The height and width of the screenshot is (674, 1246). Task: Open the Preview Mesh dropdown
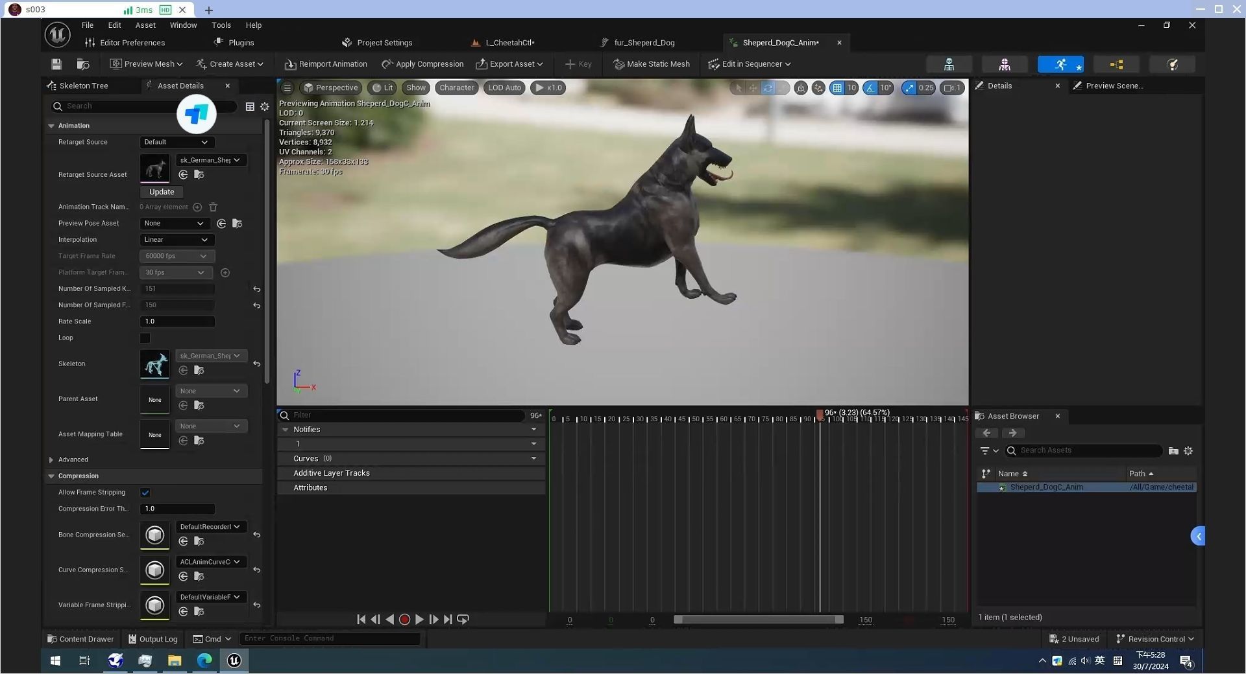147,64
